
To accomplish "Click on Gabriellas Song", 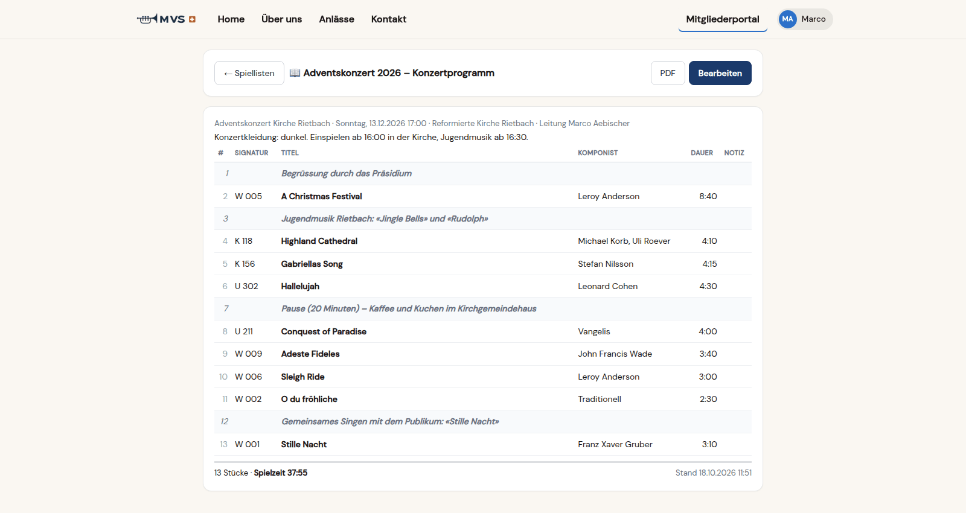I will point(312,264).
